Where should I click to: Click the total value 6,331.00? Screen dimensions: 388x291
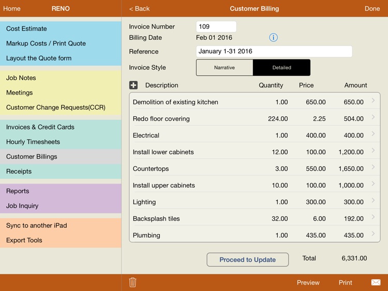point(354,258)
